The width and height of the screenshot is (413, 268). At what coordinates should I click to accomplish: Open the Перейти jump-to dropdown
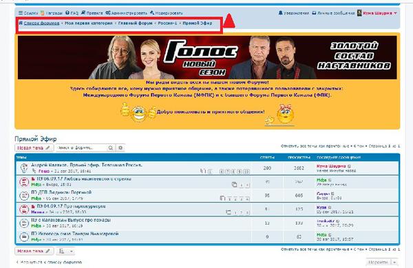(x=381, y=262)
